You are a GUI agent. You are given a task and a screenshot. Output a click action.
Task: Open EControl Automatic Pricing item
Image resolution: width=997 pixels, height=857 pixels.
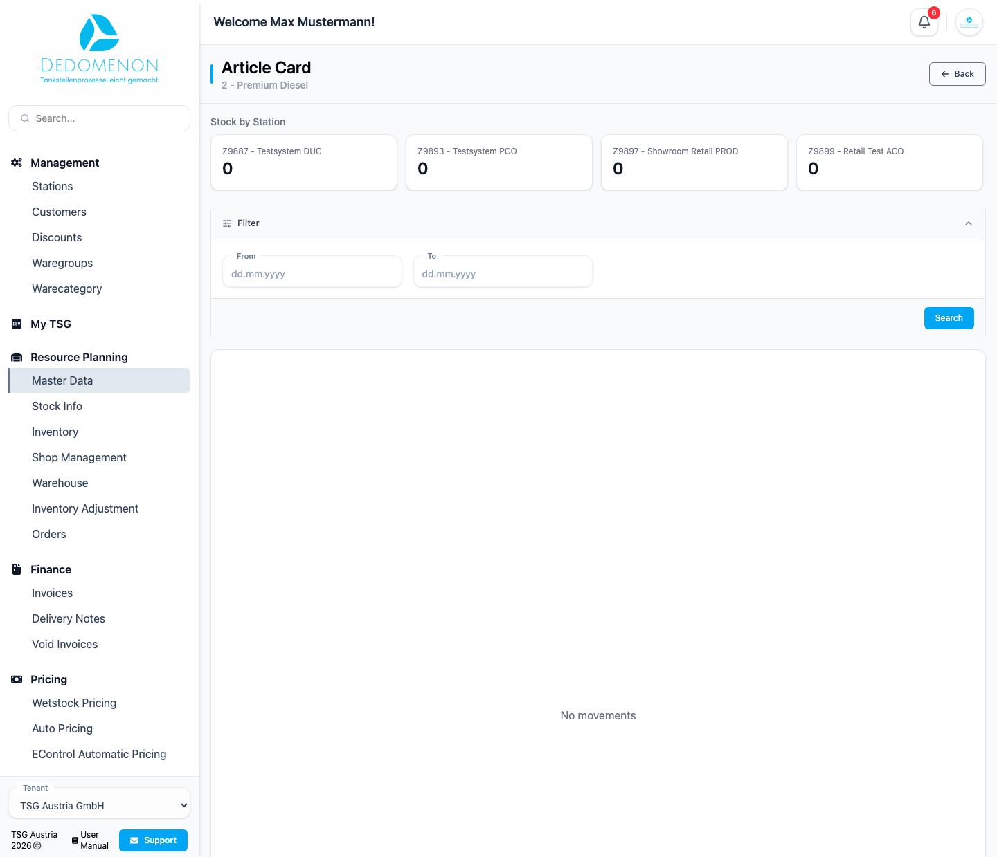99,754
